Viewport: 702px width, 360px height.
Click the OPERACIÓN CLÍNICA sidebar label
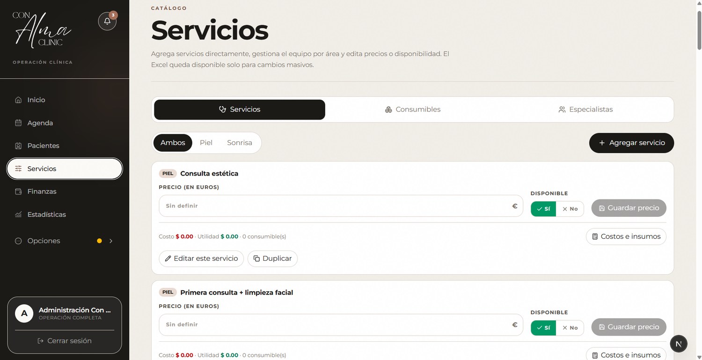[x=43, y=62]
